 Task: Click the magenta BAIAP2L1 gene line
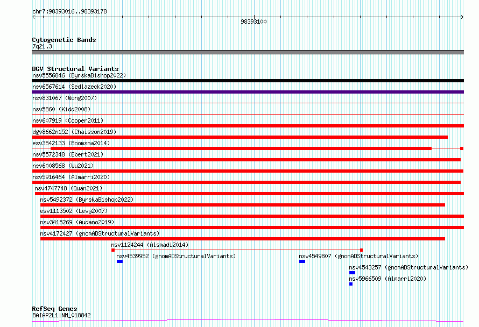coord(248,321)
